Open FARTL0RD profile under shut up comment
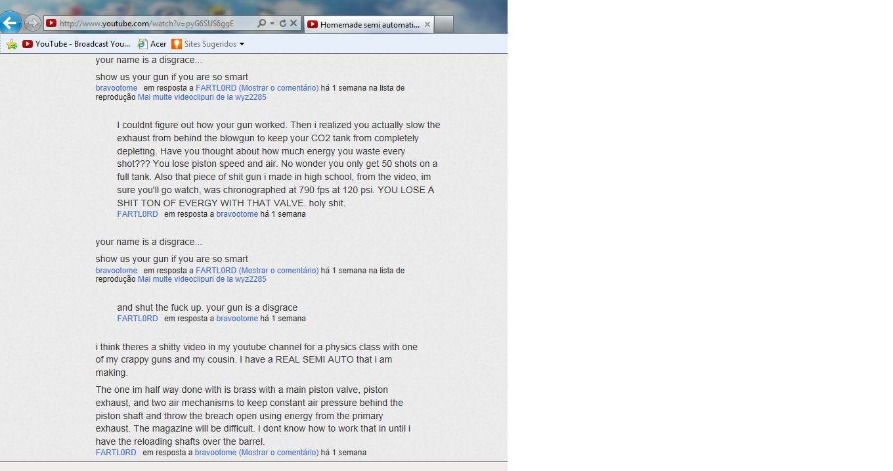 tap(137, 319)
